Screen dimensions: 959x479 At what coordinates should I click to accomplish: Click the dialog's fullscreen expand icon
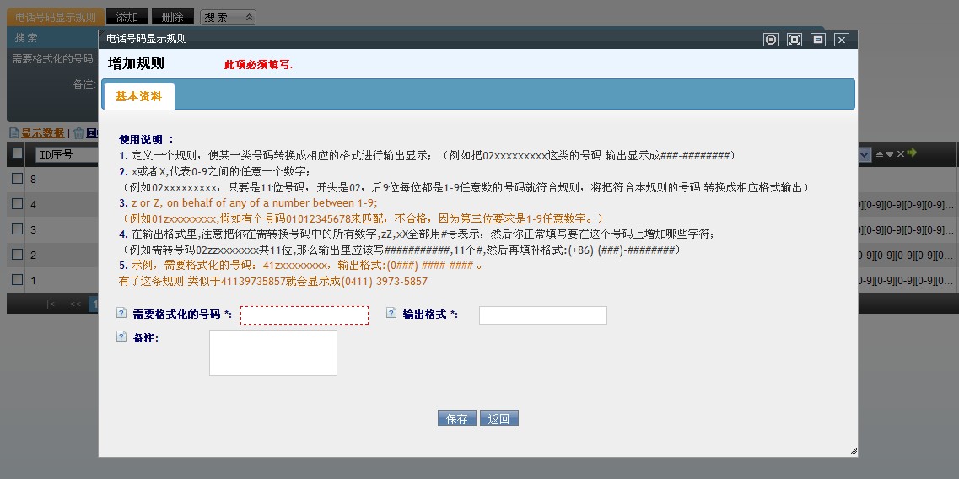[x=794, y=40]
